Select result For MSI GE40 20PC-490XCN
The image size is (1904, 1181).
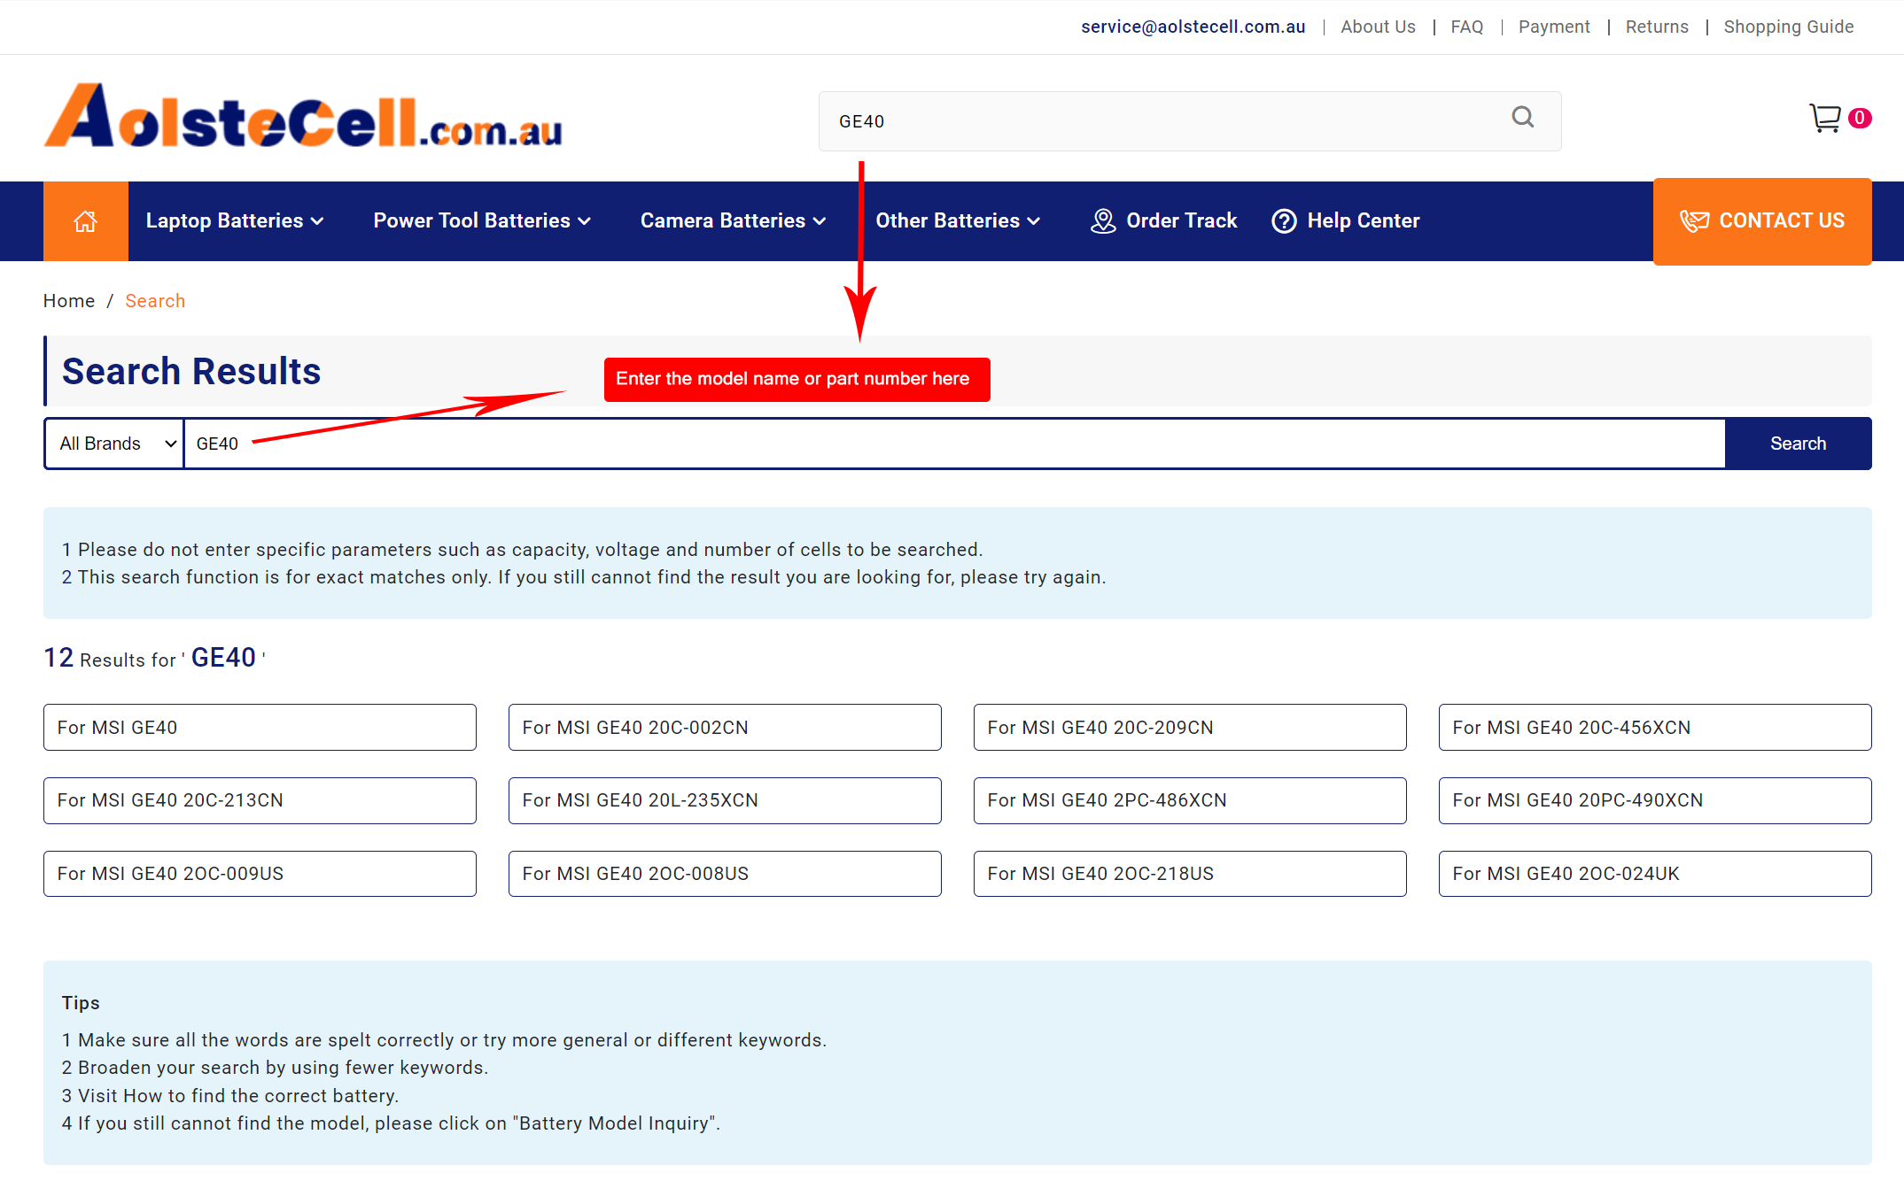click(x=1655, y=800)
